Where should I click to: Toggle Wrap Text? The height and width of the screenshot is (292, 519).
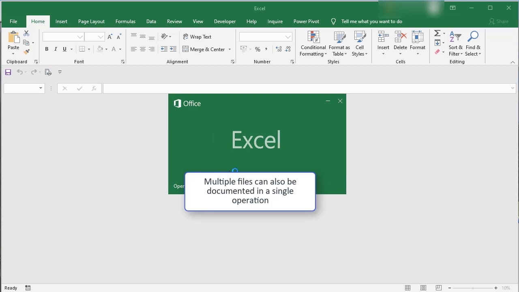[x=197, y=37]
